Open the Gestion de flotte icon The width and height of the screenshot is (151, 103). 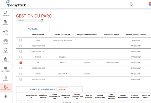pyautogui.click(x=6, y=87)
